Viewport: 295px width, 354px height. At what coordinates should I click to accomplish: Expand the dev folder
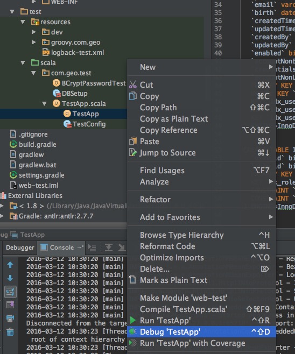[34, 32]
